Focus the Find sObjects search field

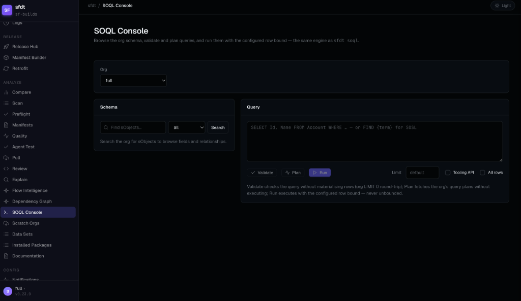tap(133, 127)
